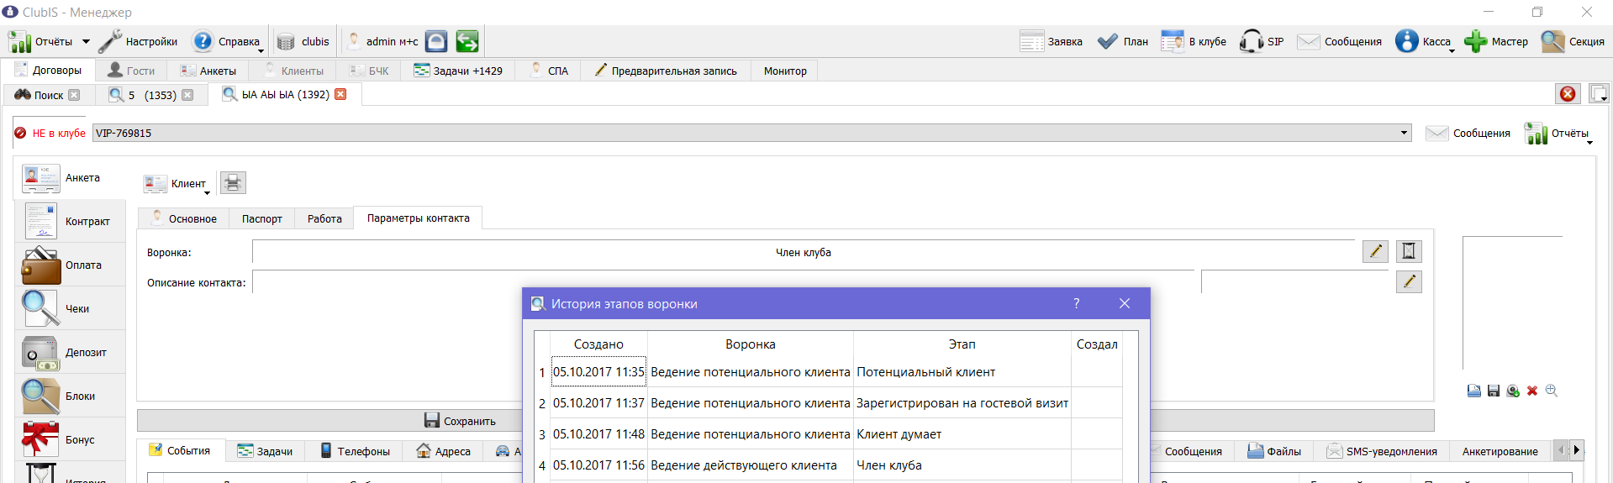
Task: Switch to the Основное subtab
Action: coord(183,218)
